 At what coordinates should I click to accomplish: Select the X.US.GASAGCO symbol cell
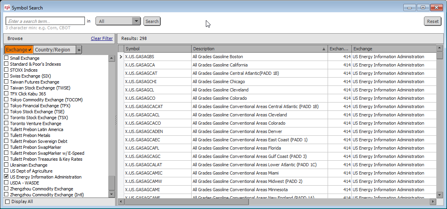(157, 99)
